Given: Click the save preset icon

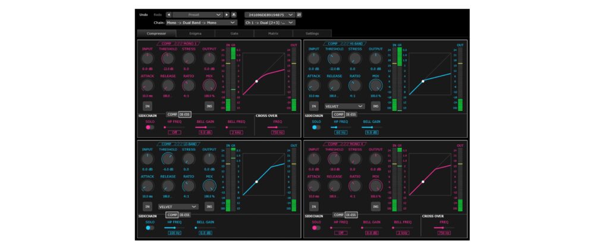Looking at the screenshot, I should [234, 14].
